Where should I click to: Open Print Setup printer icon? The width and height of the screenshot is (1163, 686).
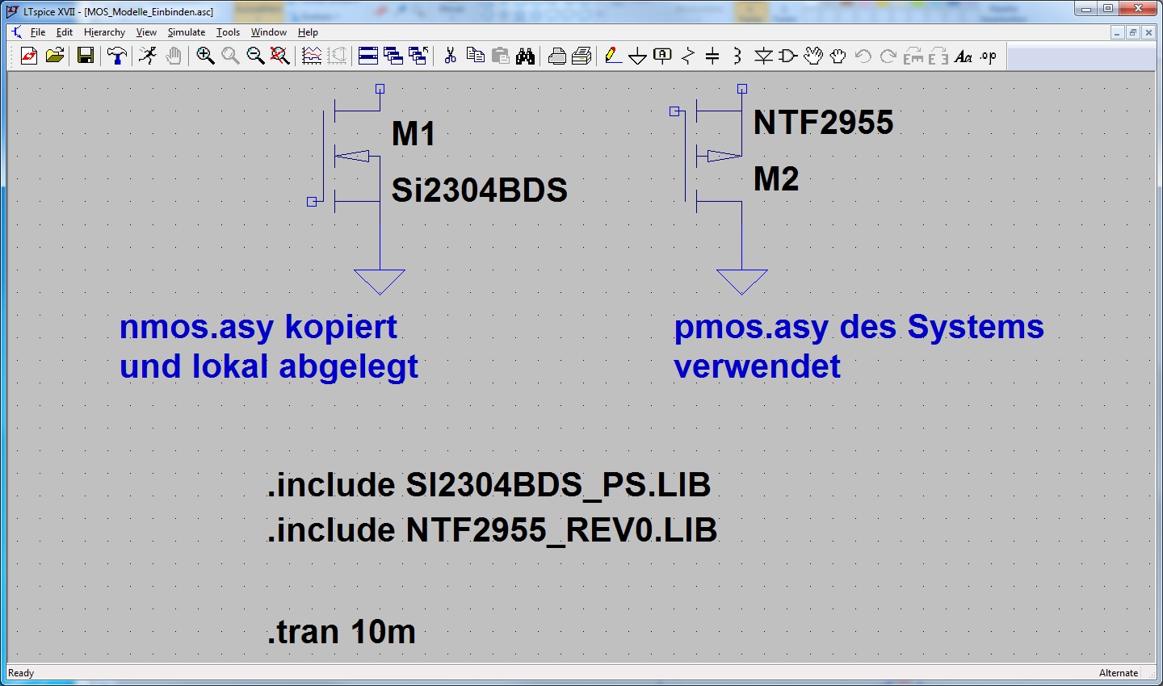[x=556, y=56]
